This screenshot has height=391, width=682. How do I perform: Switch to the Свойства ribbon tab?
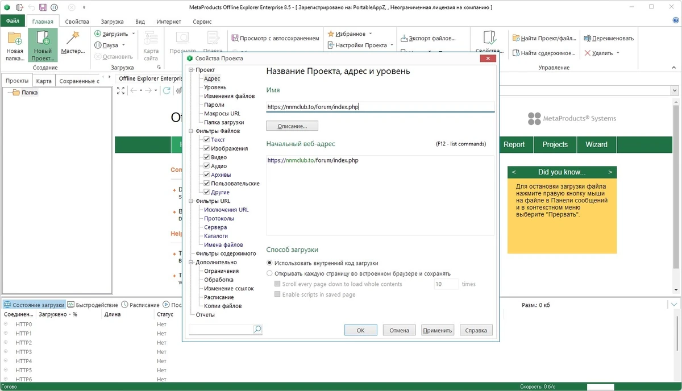pyautogui.click(x=77, y=22)
